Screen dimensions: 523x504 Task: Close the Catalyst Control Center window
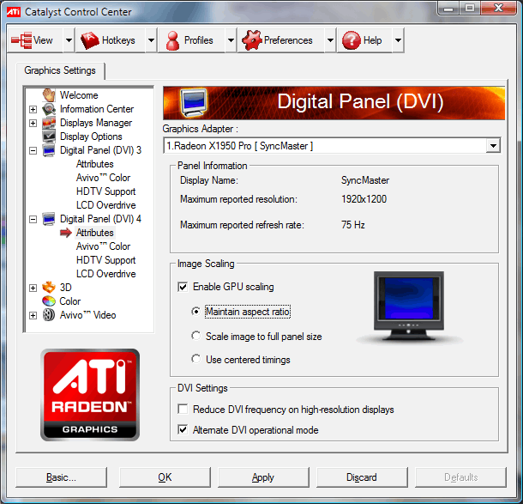[499, 8]
